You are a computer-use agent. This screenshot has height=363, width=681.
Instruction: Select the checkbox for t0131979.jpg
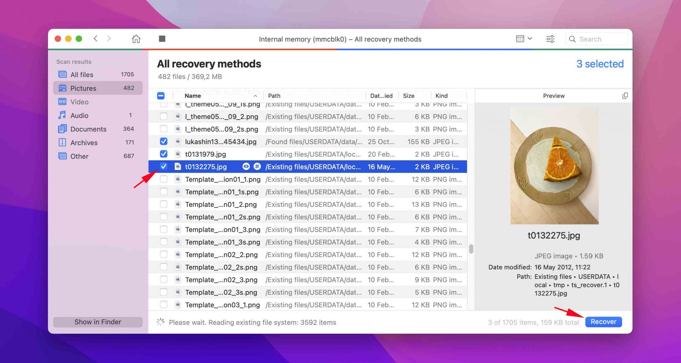[163, 154]
